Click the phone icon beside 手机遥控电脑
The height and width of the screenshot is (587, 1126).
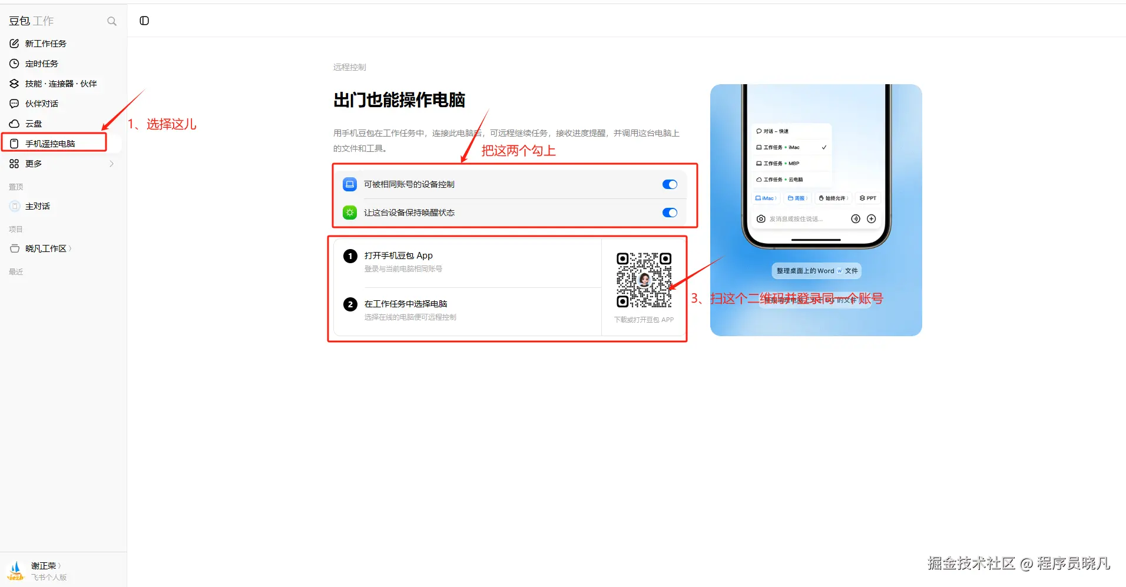point(15,144)
